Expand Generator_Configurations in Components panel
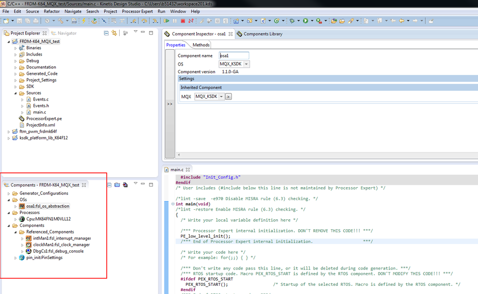Screen dimensions: 478x294 point(9,193)
